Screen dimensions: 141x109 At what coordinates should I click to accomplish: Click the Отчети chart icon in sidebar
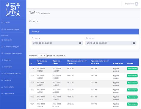coord(2,80)
